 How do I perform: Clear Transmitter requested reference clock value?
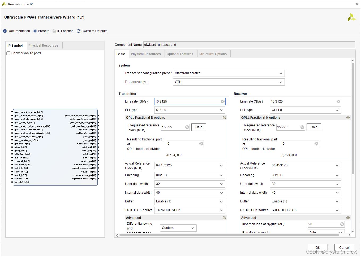pyautogui.click(x=187, y=127)
